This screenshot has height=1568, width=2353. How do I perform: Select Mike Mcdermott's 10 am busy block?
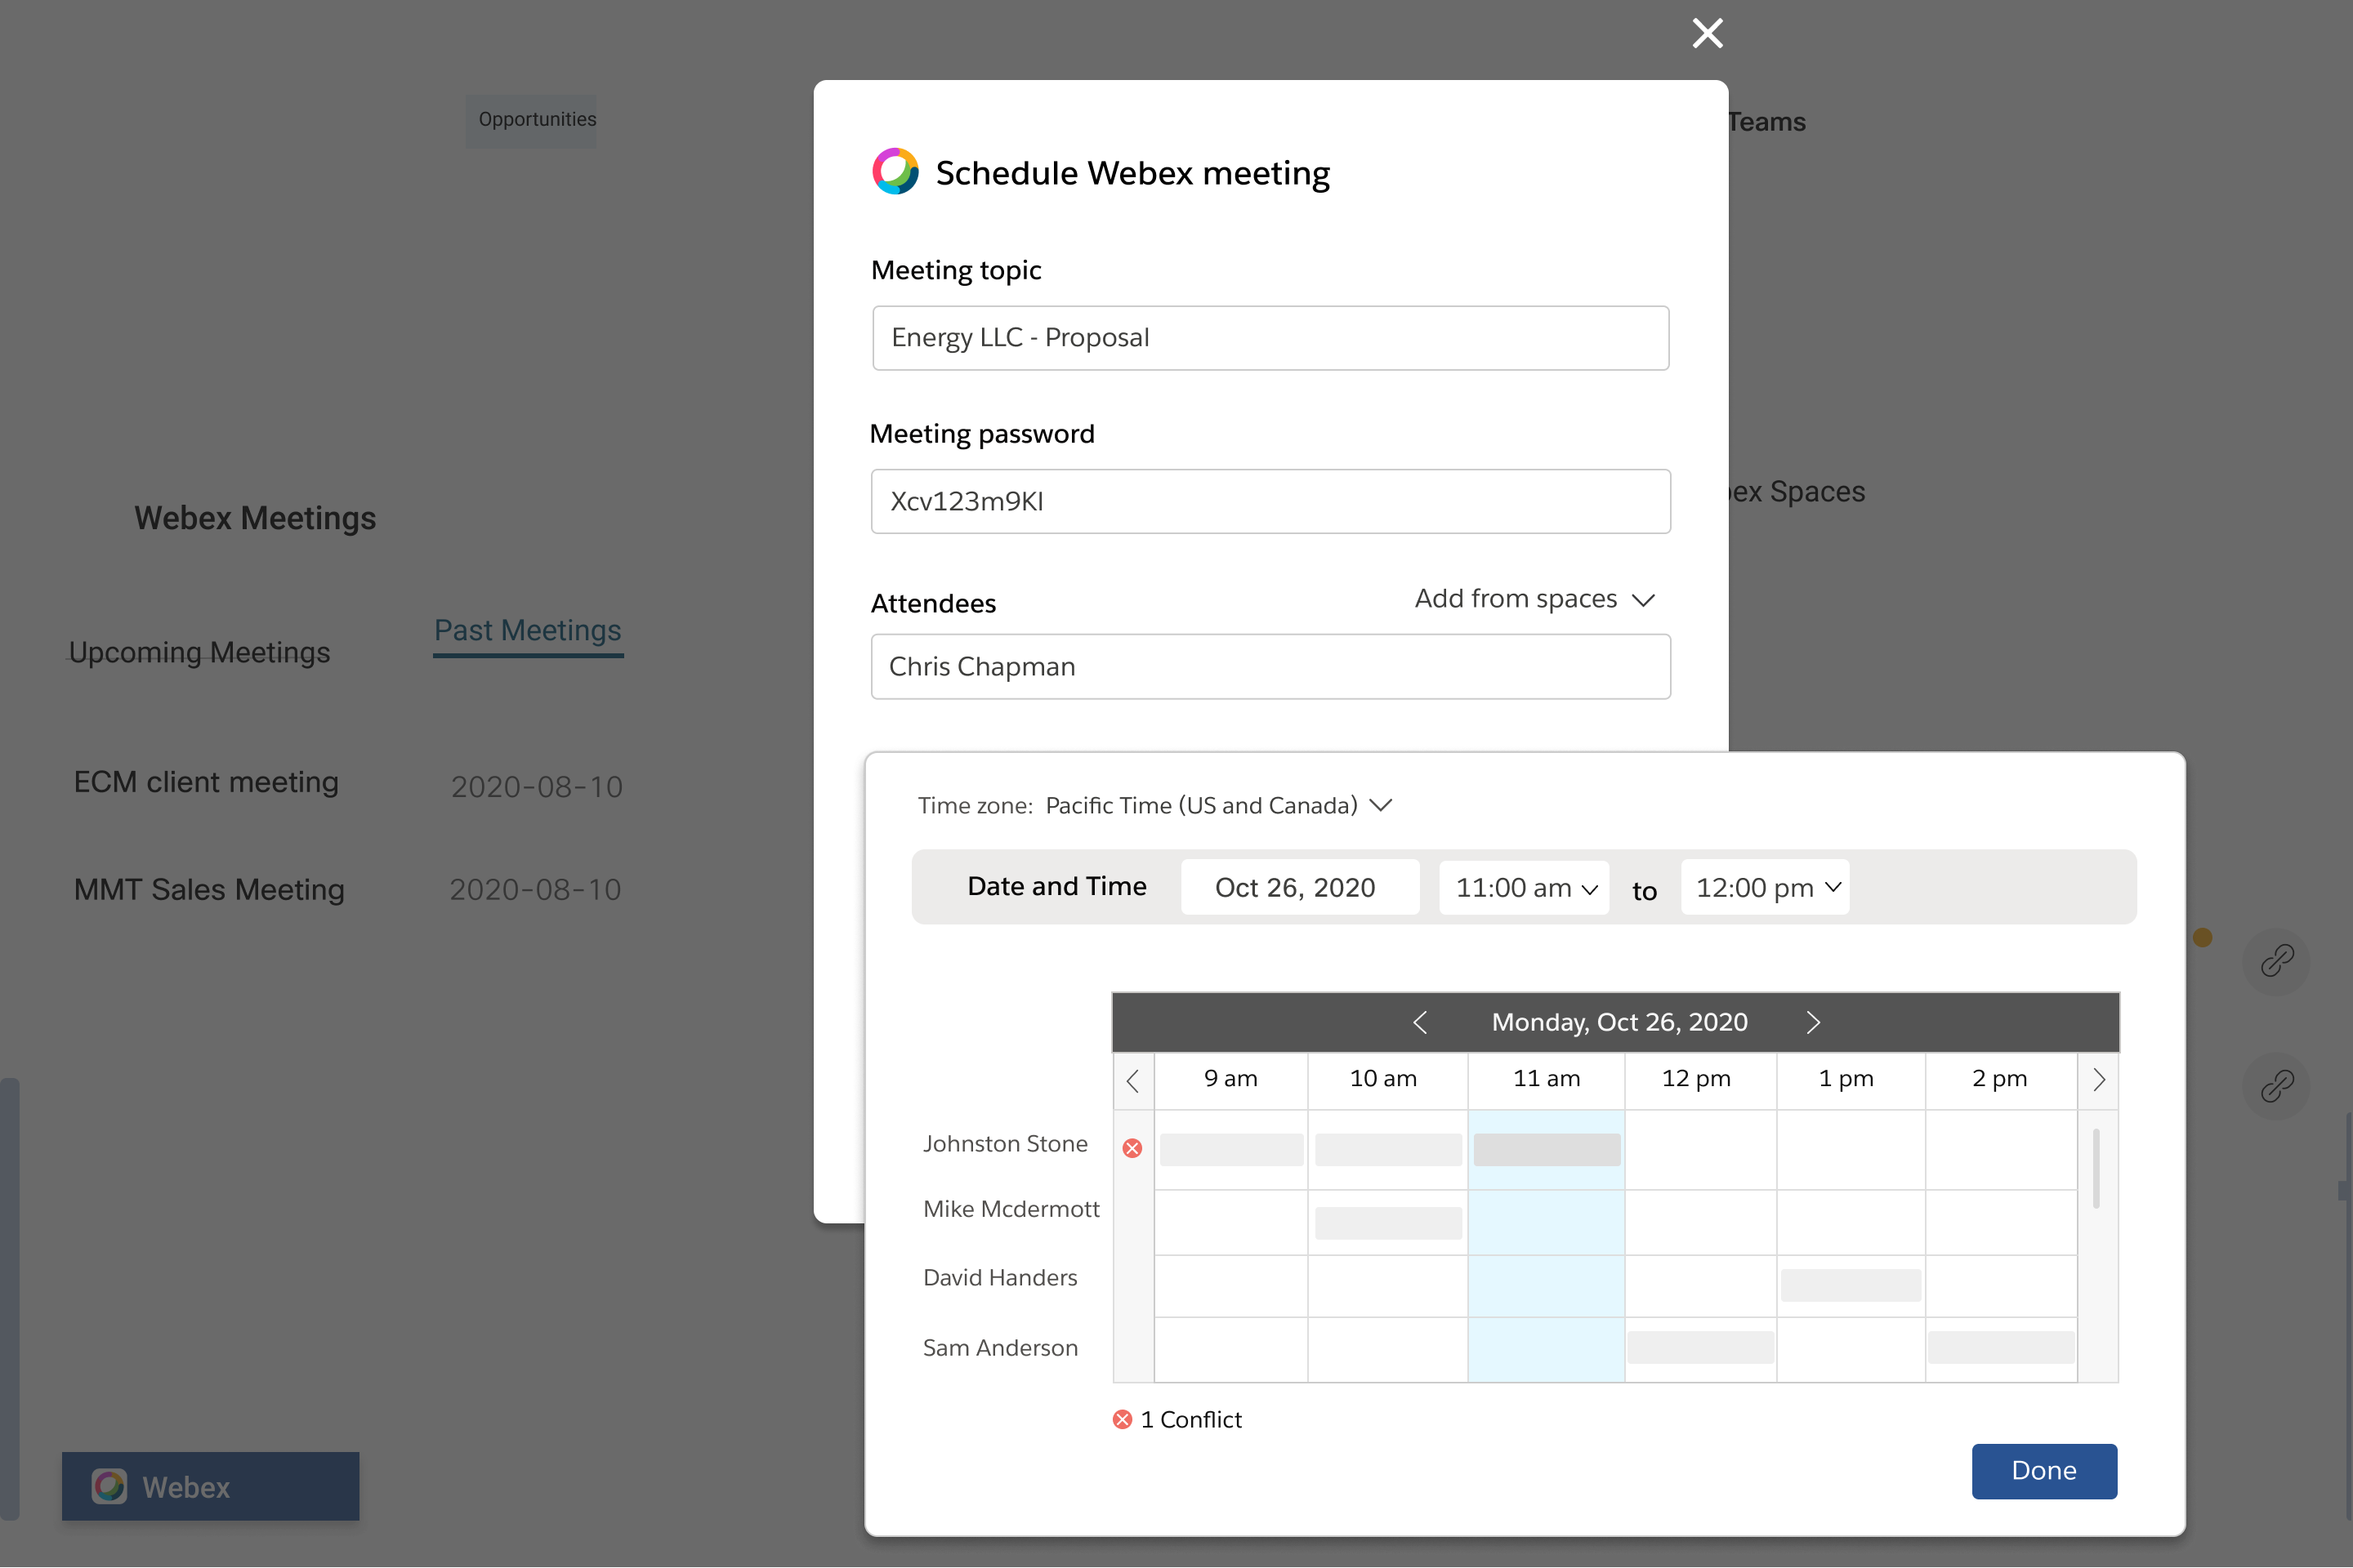1389,1222
